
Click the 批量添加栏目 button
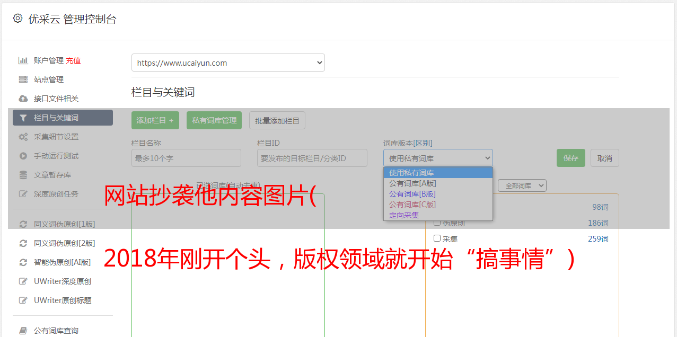[277, 120]
